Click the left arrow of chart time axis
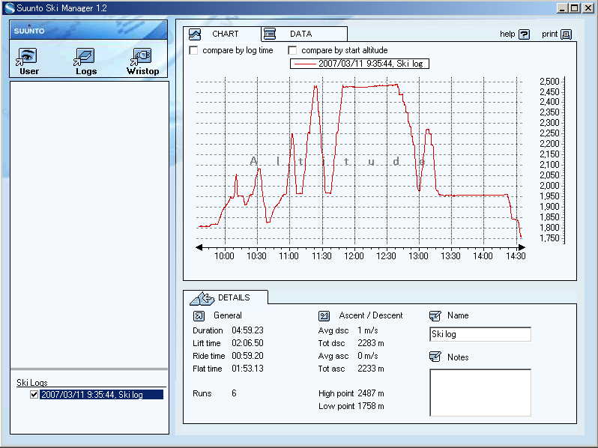Viewport: 598px width, 448px height. tap(199, 247)
